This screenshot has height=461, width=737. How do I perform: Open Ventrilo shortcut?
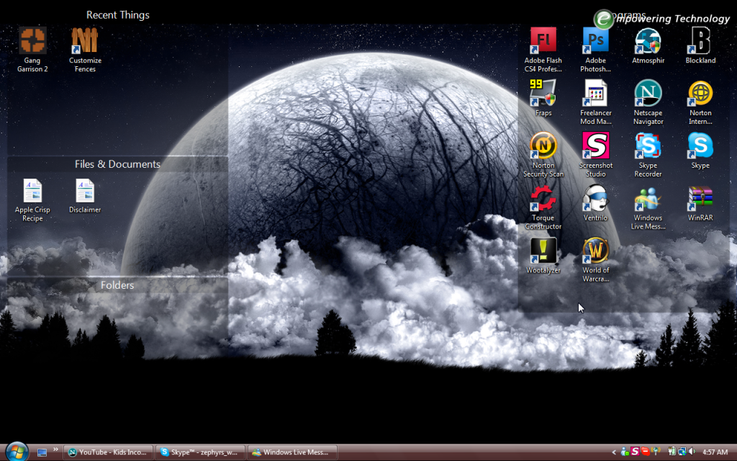pos(595,203)
